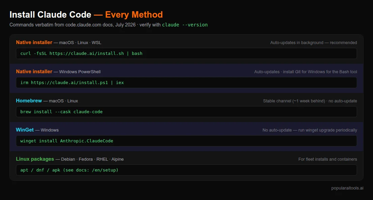
Task: Select the curl install.sh bash command box
Action: pyautogui.click(x=186, y=54)
